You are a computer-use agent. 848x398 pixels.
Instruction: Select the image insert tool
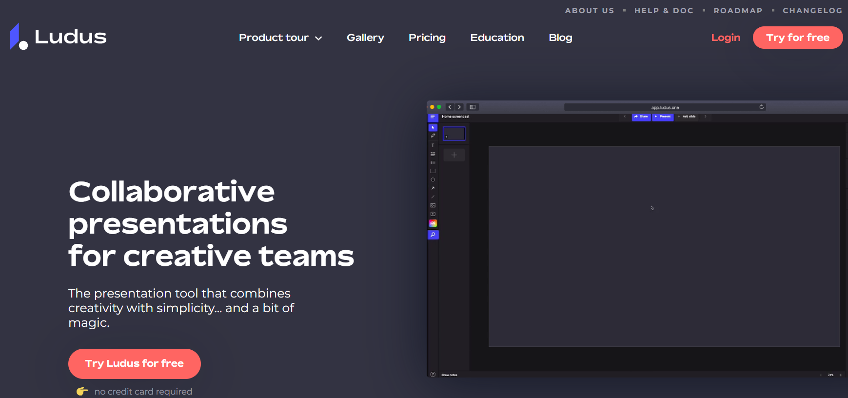pos(433,205)
